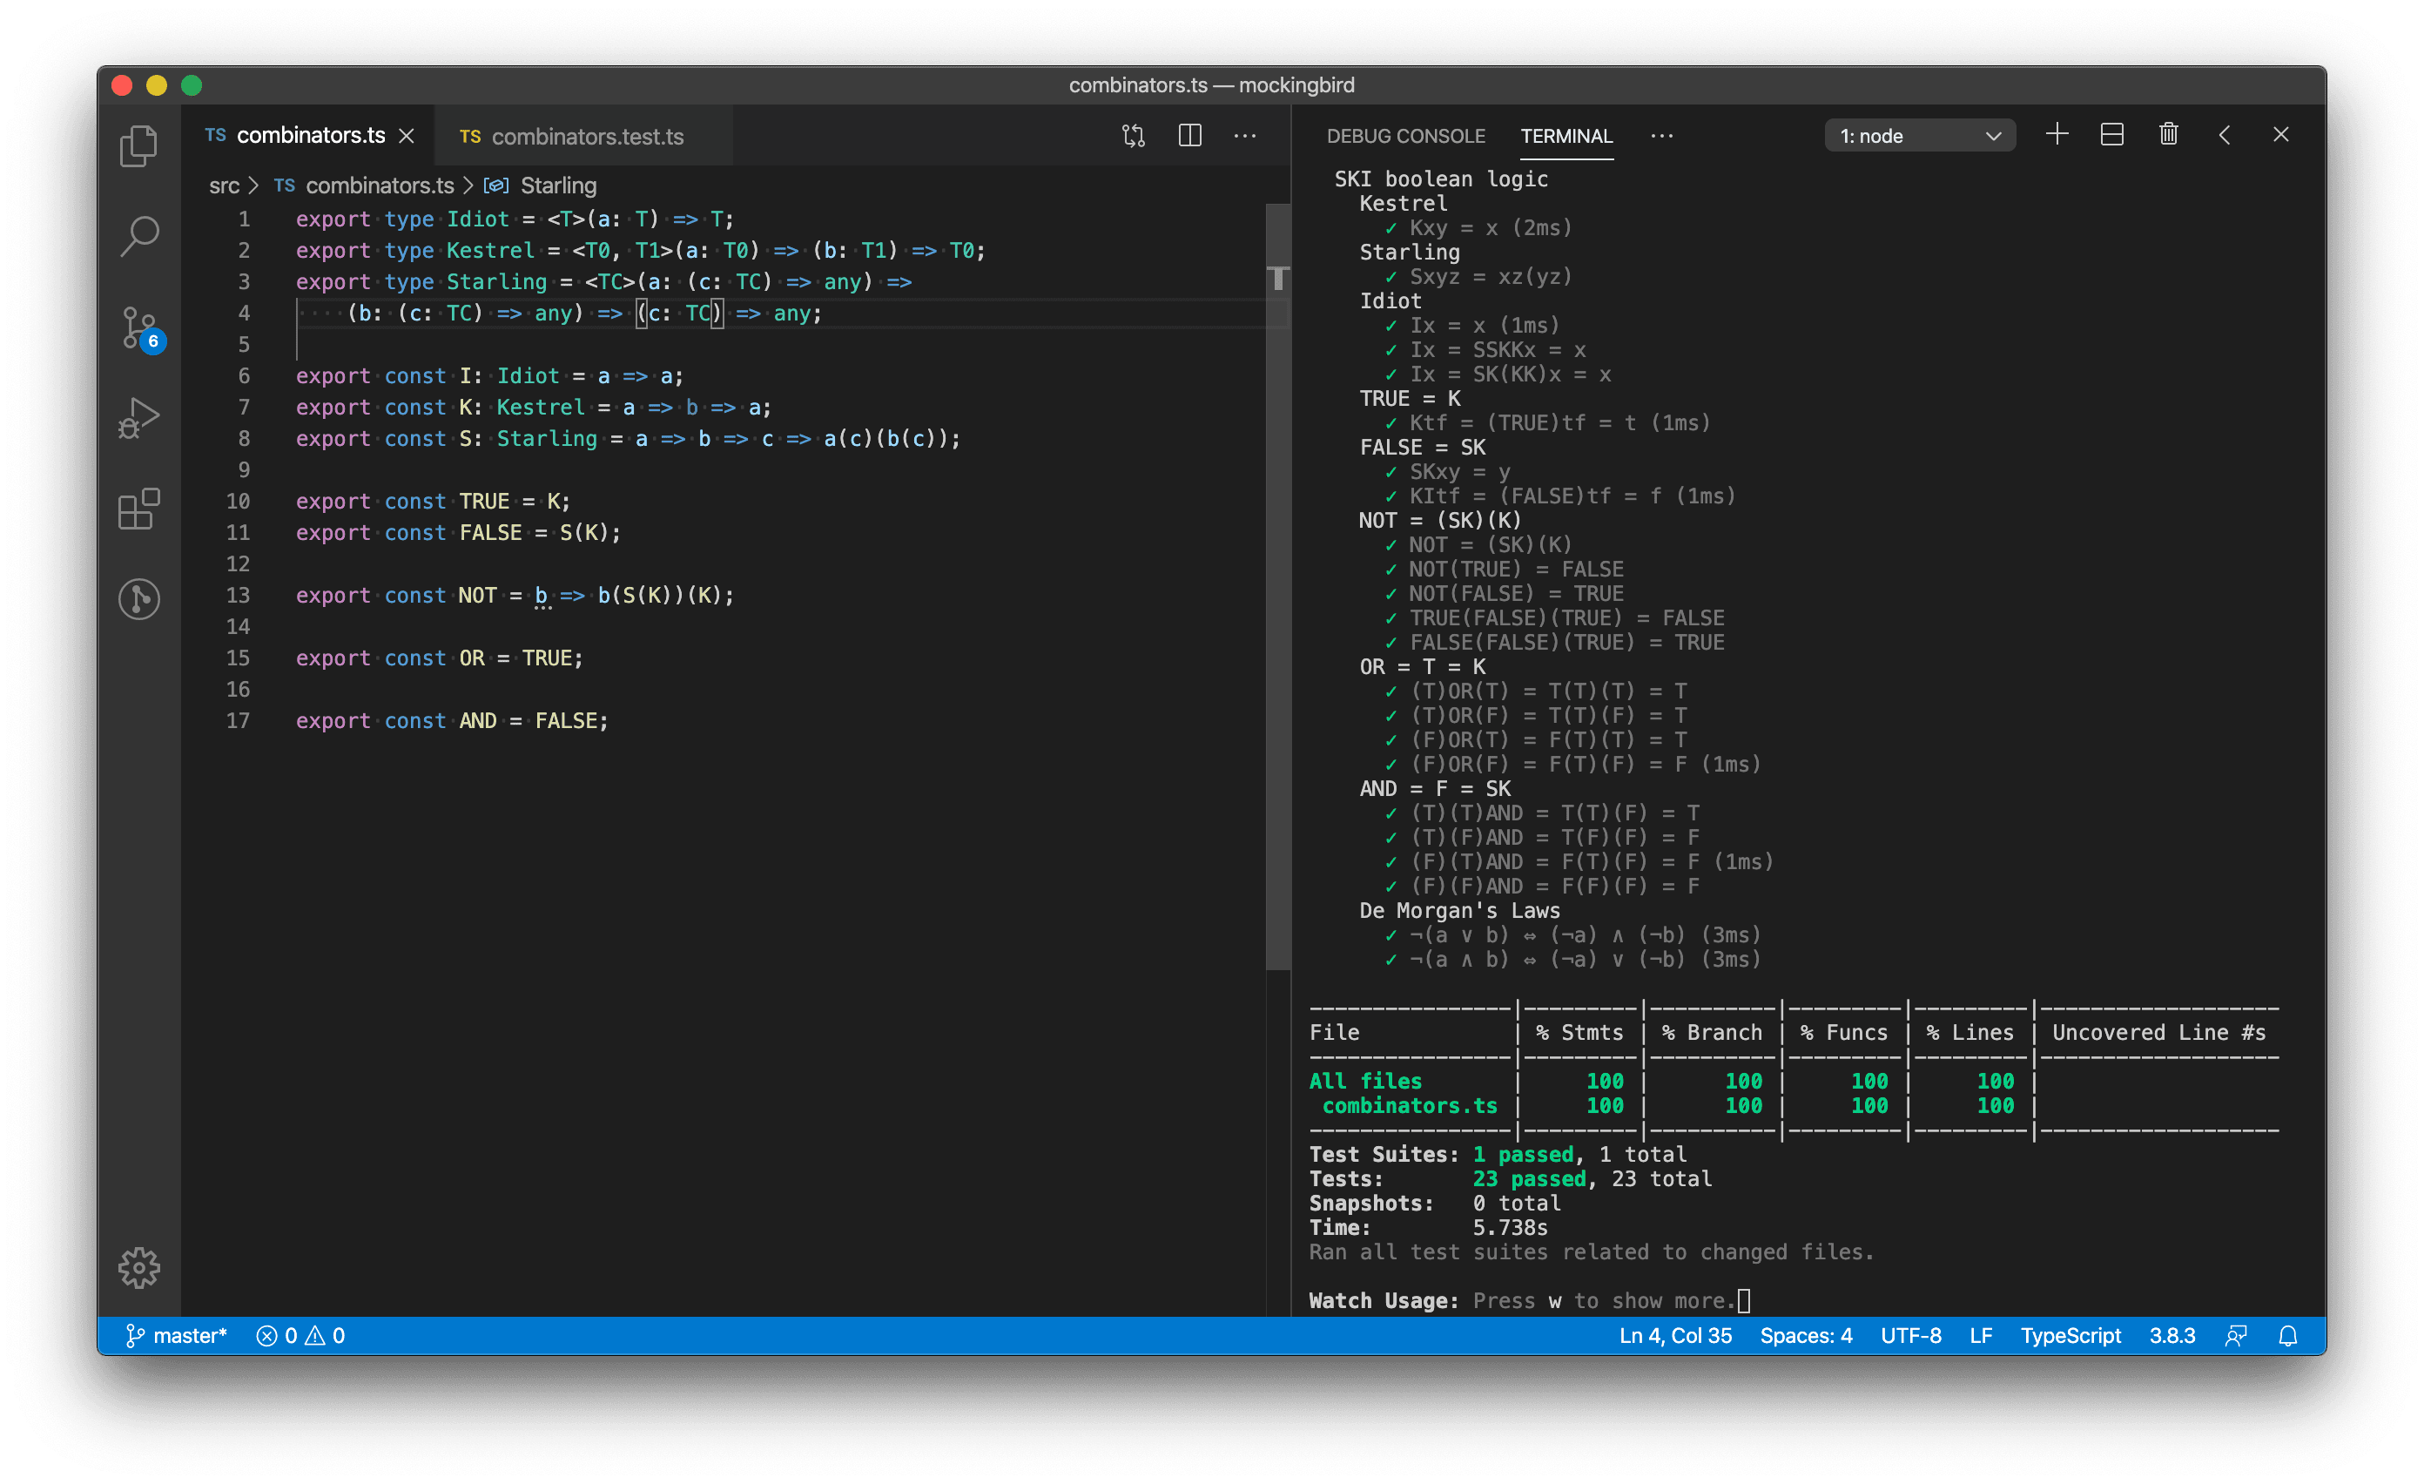Split the terminal pane
2424x1484 pixels.
pyautogui.click(x=2112, y=135)
